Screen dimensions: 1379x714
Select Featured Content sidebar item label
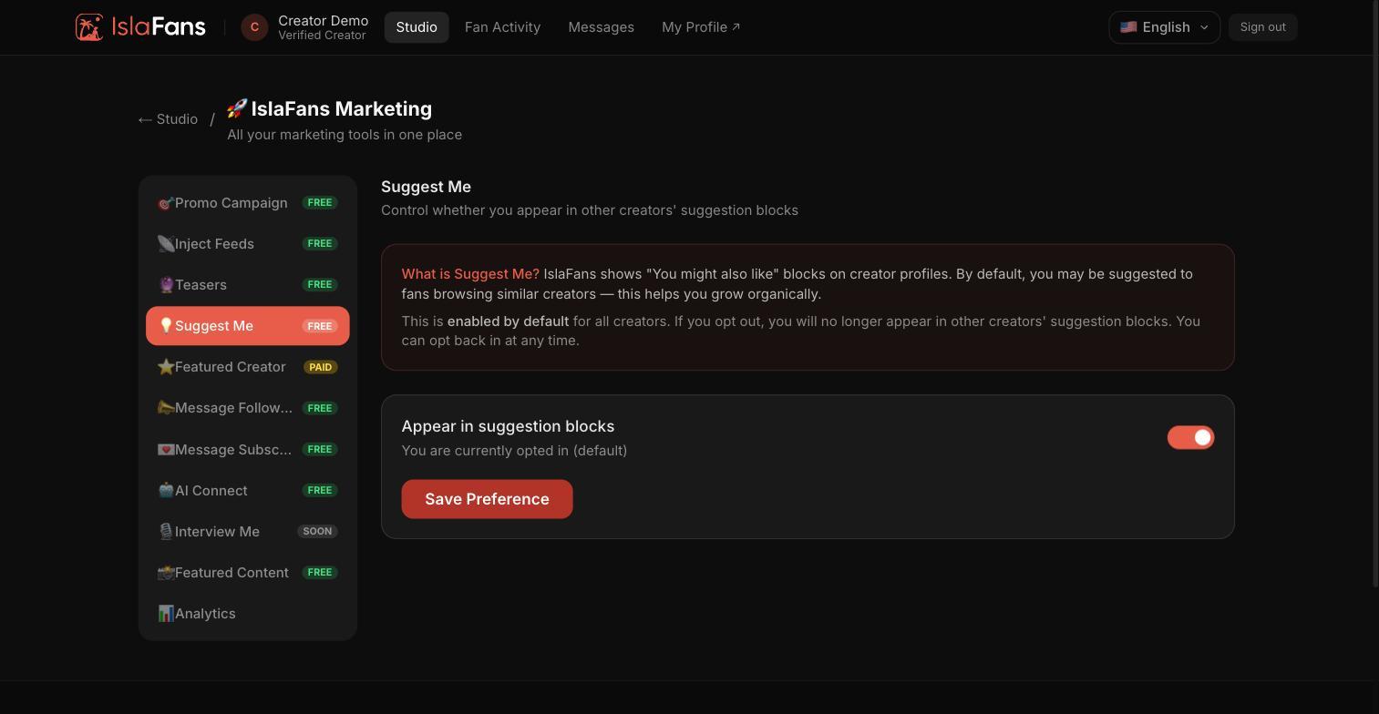(232, 573)
